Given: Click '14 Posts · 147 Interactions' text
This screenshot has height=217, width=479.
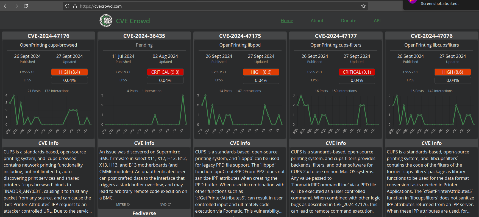Looking at the screenshot, I should coord(240,91).
